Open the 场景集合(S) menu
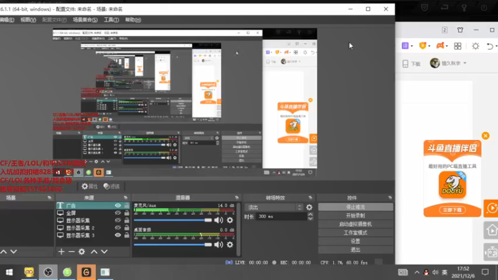Viewport: 498px width, 280px height. (85, 20)
